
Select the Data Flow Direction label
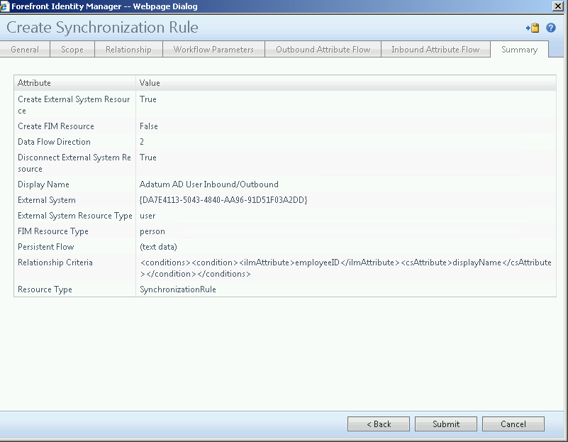tap(54, 142)
